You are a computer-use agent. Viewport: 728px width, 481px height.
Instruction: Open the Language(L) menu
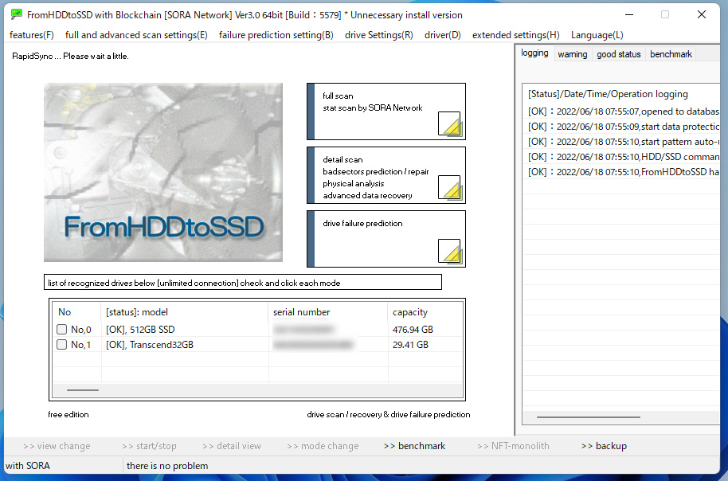coord(597,35)
